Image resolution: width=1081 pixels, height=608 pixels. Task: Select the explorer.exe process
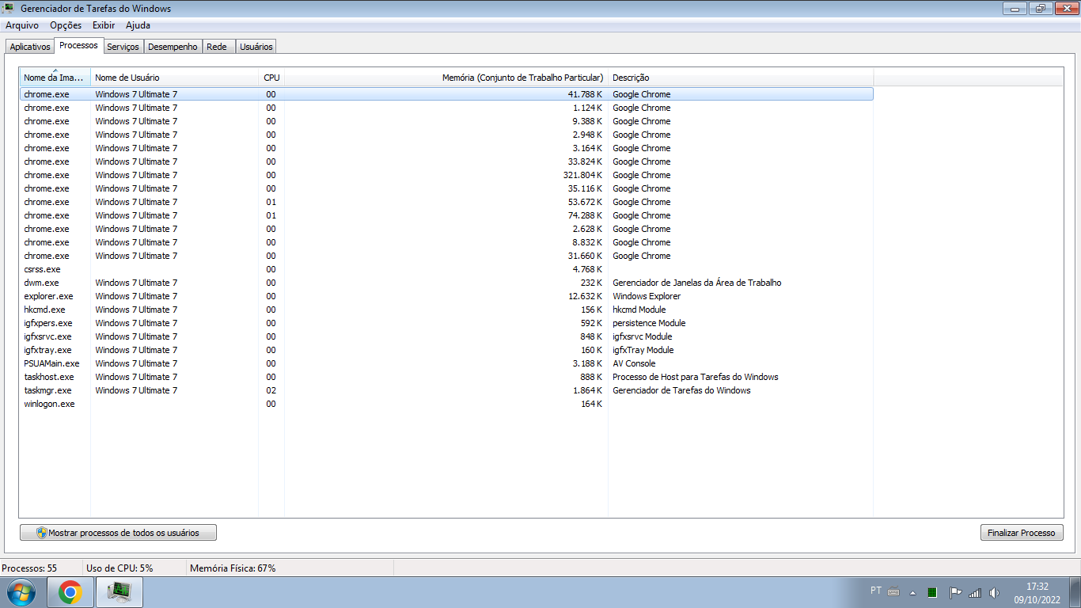446,296
